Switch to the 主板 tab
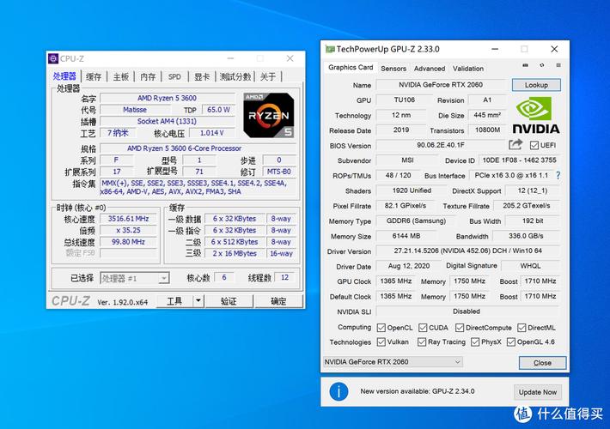This screenshot has height=429, width=610. coord(121,77)
